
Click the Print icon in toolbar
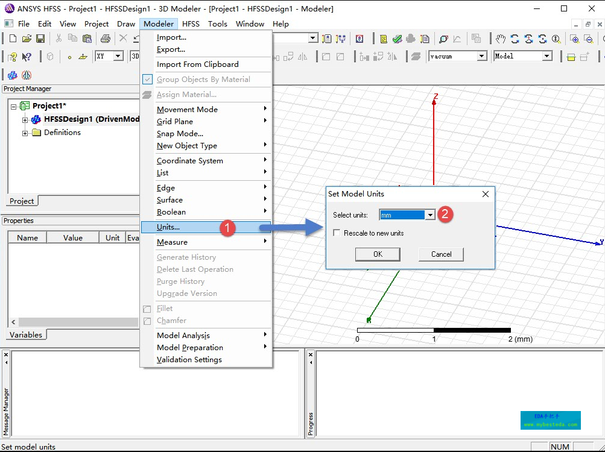pos(106,39)
